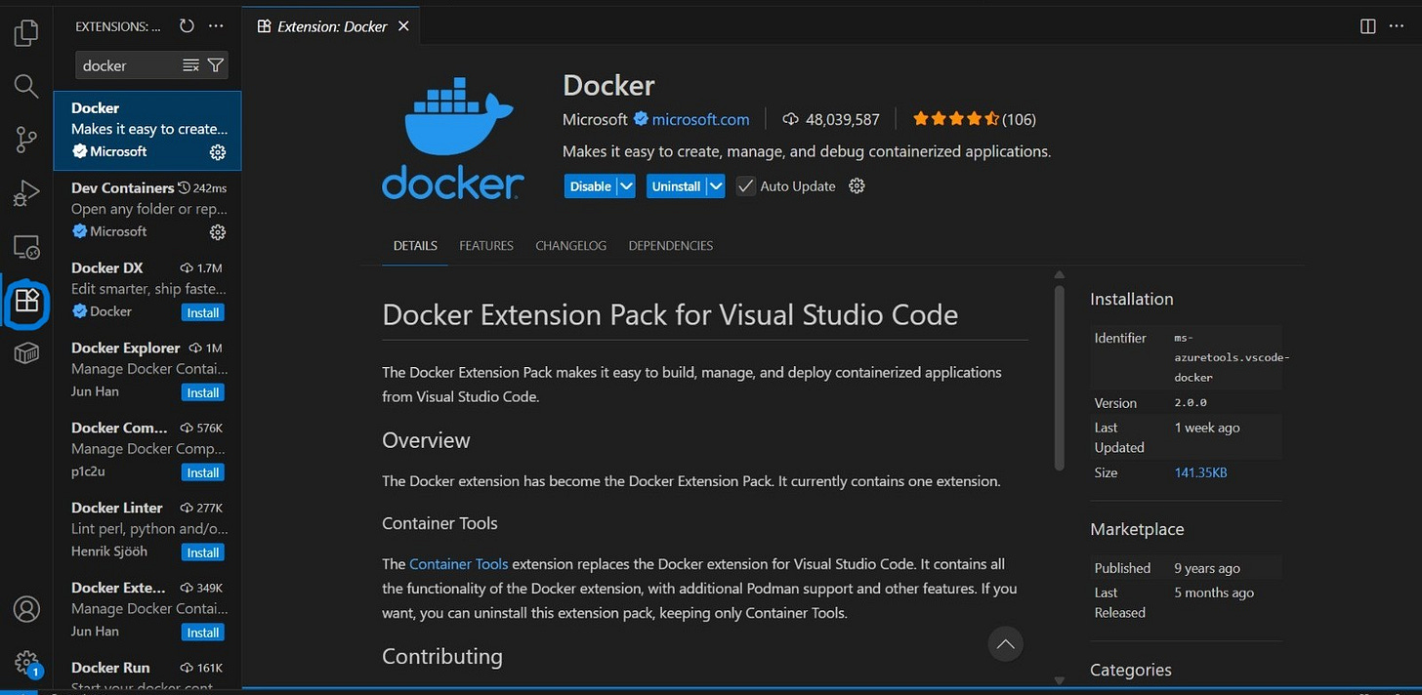Switch to the DETAILS tab
Screen dimensions: 1422x695
click(x=415, y=246)
